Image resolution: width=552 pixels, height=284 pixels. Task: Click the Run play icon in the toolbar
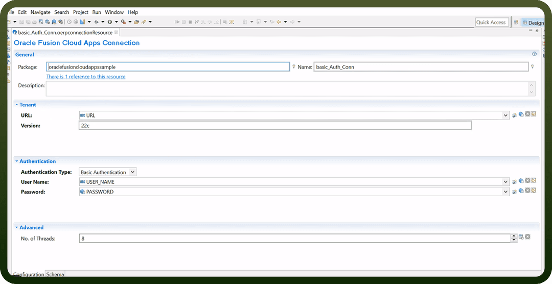110,22
